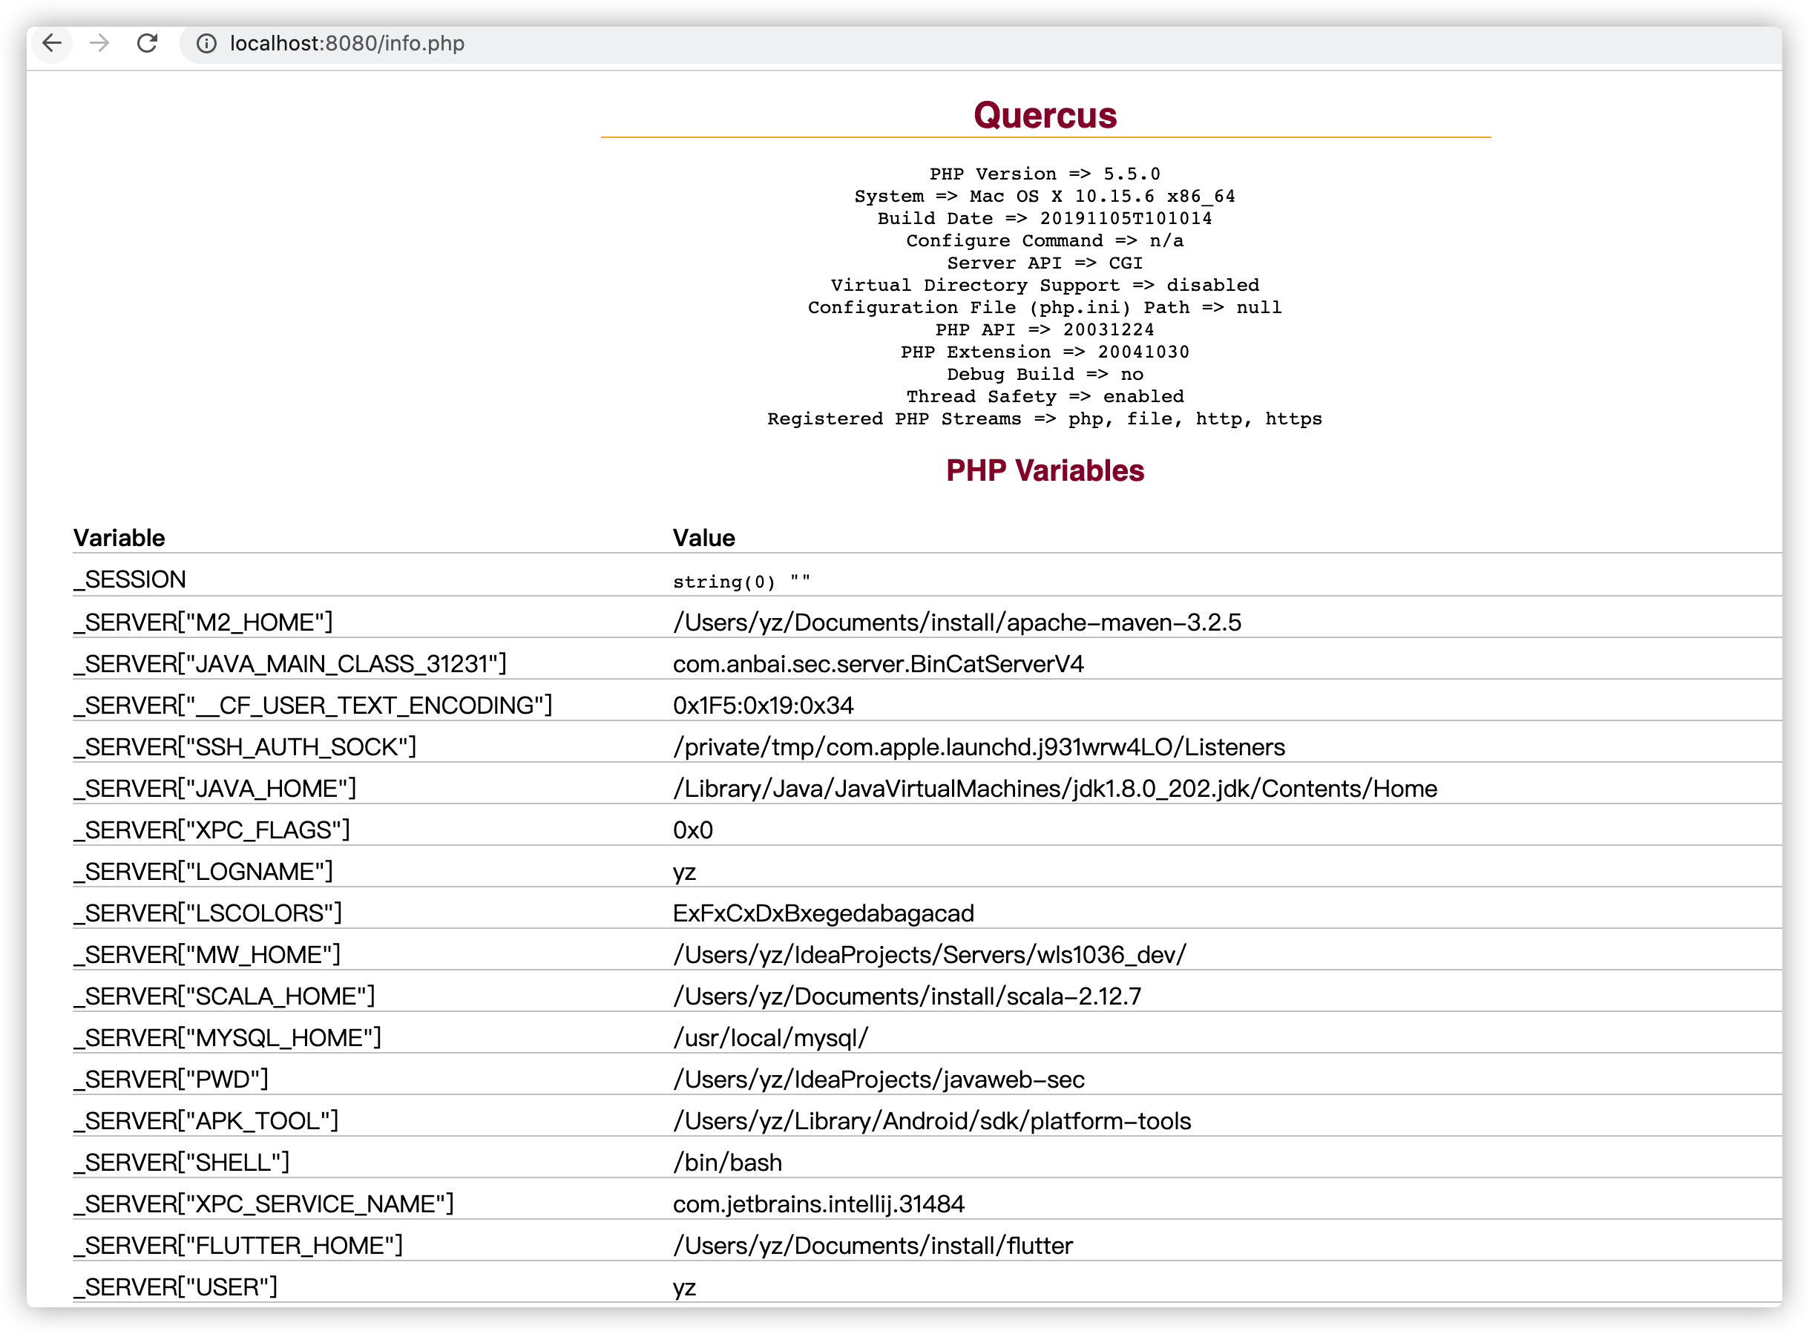Click the browser forward arrow
This screenshot has width=1809, height=1334.
coord(99,43)
